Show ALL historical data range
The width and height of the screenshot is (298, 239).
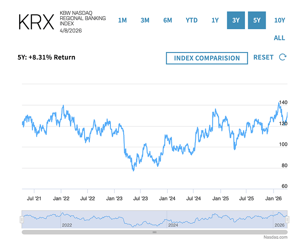(x=279, y=38)
